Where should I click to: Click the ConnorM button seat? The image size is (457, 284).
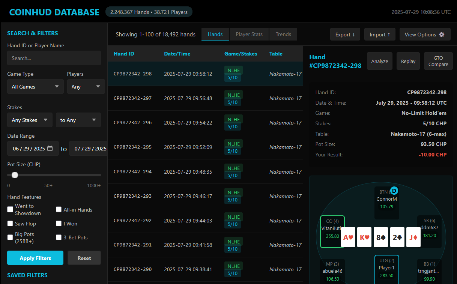(387, 203)
